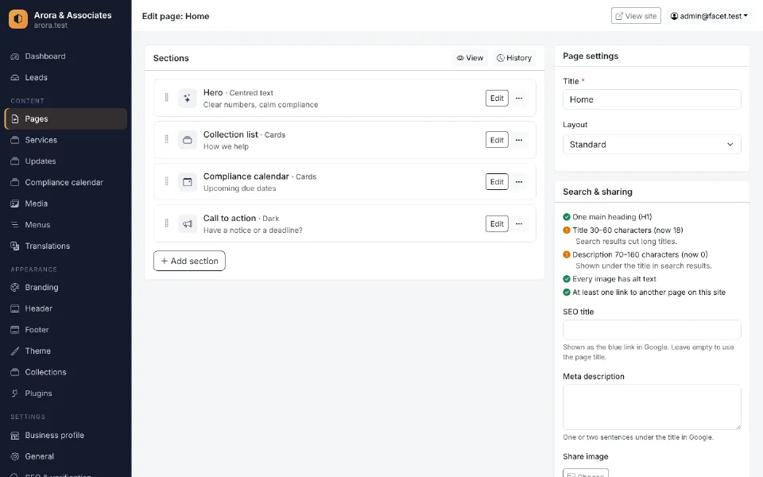763x477 pixels.
Task: Click the Translations sidebar icon
Action: 15,246
